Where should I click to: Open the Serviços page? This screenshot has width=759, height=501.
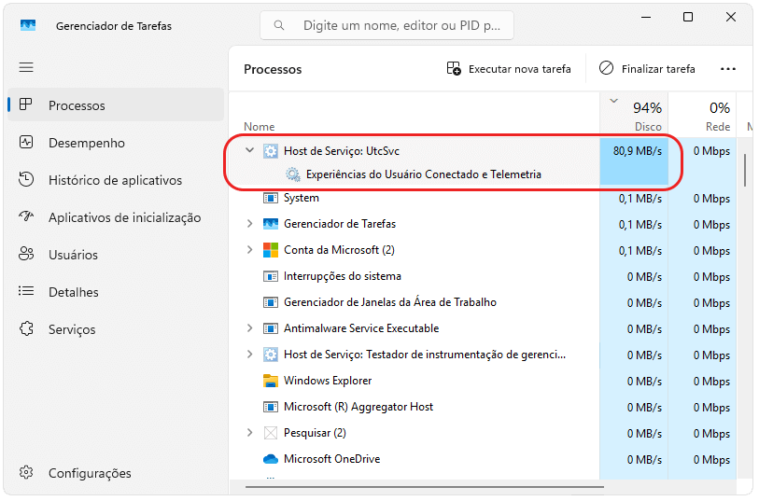[116, 328]
